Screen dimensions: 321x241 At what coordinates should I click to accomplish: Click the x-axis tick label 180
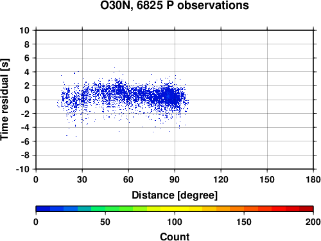(x=313, y=179)
